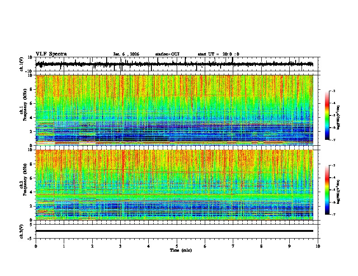Click the "ch.1(V)" axis label
This screenshot has width=358, height=276.
[22, 64]
